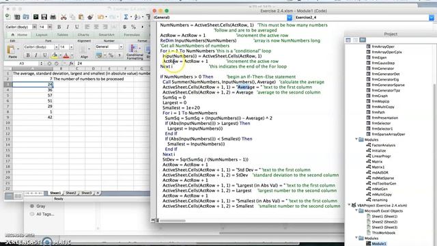Image resolution: width=437 pixels, height=246 pixels.
Task: Click the ribbon Bold button under Font group
Action: (28, 55)
